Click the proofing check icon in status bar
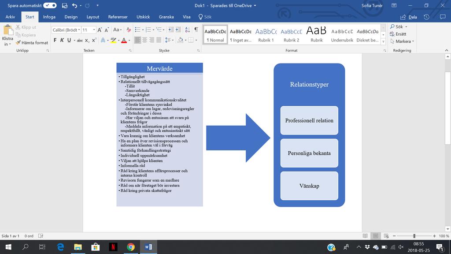 41,236
